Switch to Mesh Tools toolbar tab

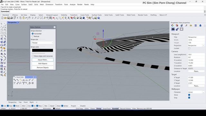[131, 15]
